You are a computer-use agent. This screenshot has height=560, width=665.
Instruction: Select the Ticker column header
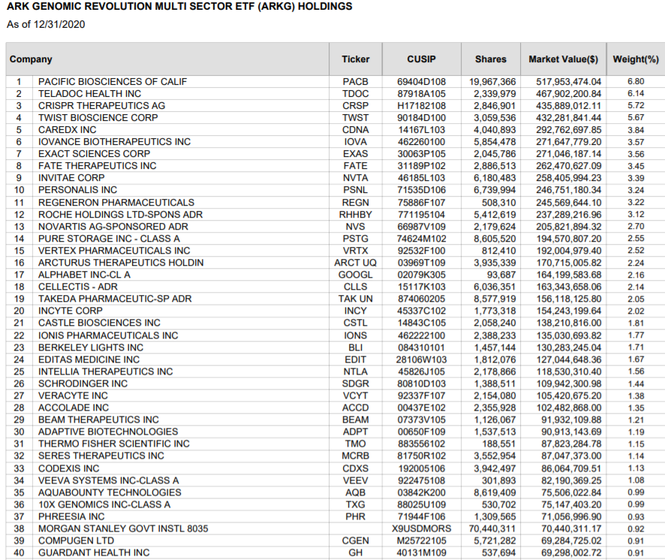tap(356, 59)
